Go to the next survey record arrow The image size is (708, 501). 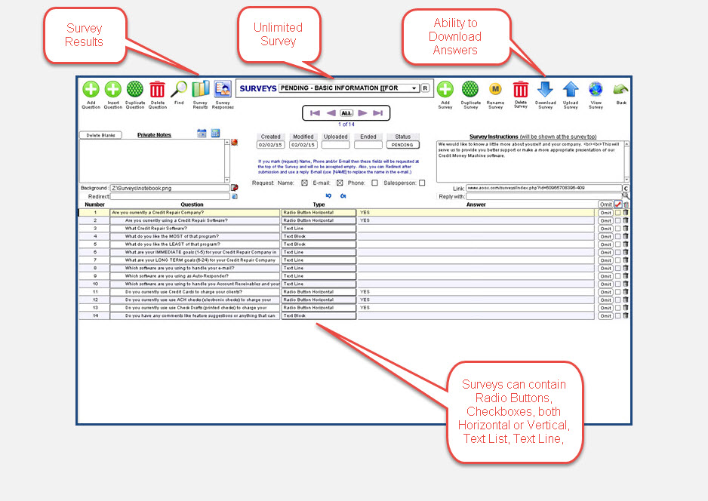click(362, 113)
